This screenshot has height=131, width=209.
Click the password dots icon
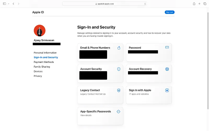tap(167, 47)
